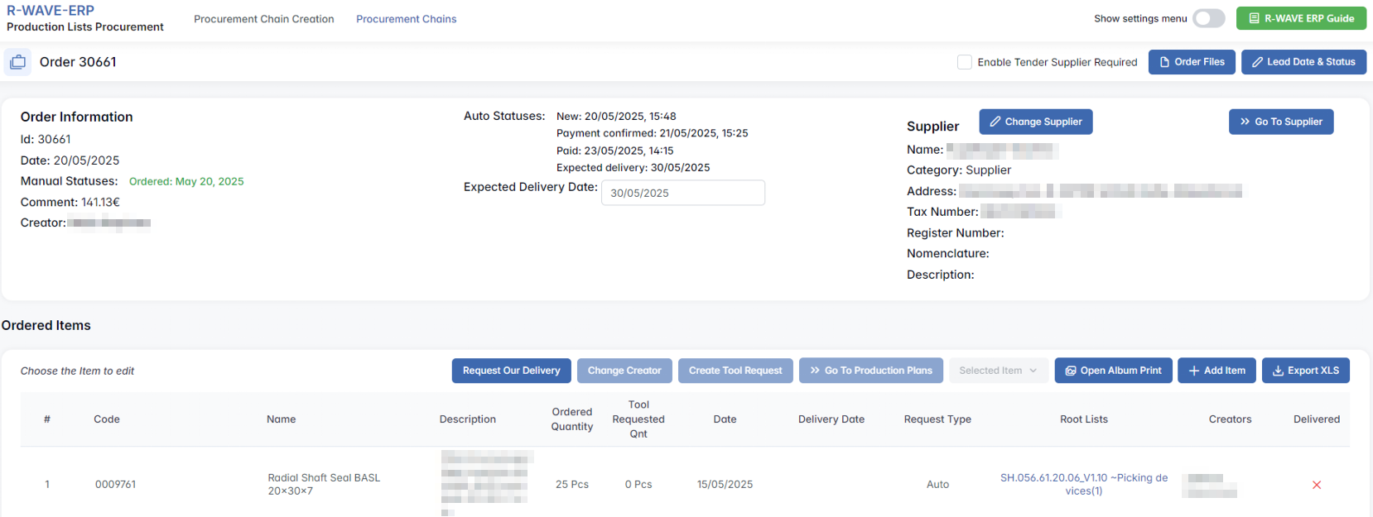Add Item to the order

(1216, 371)
